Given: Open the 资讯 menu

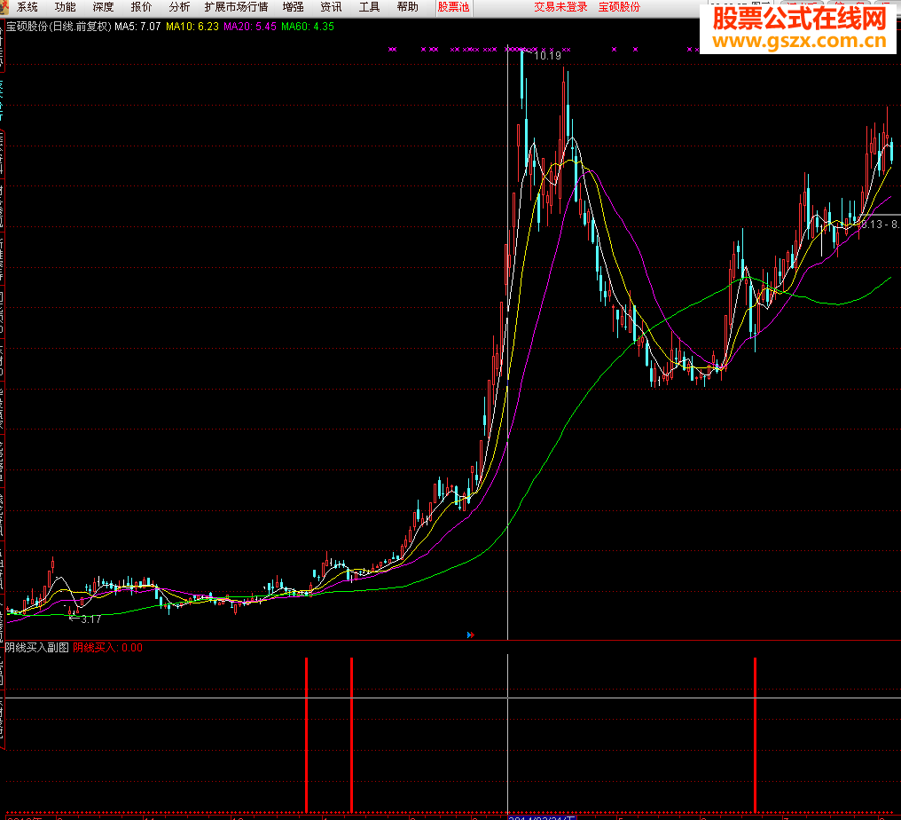Looking at the screenshot, I should [x=331, y=7].
